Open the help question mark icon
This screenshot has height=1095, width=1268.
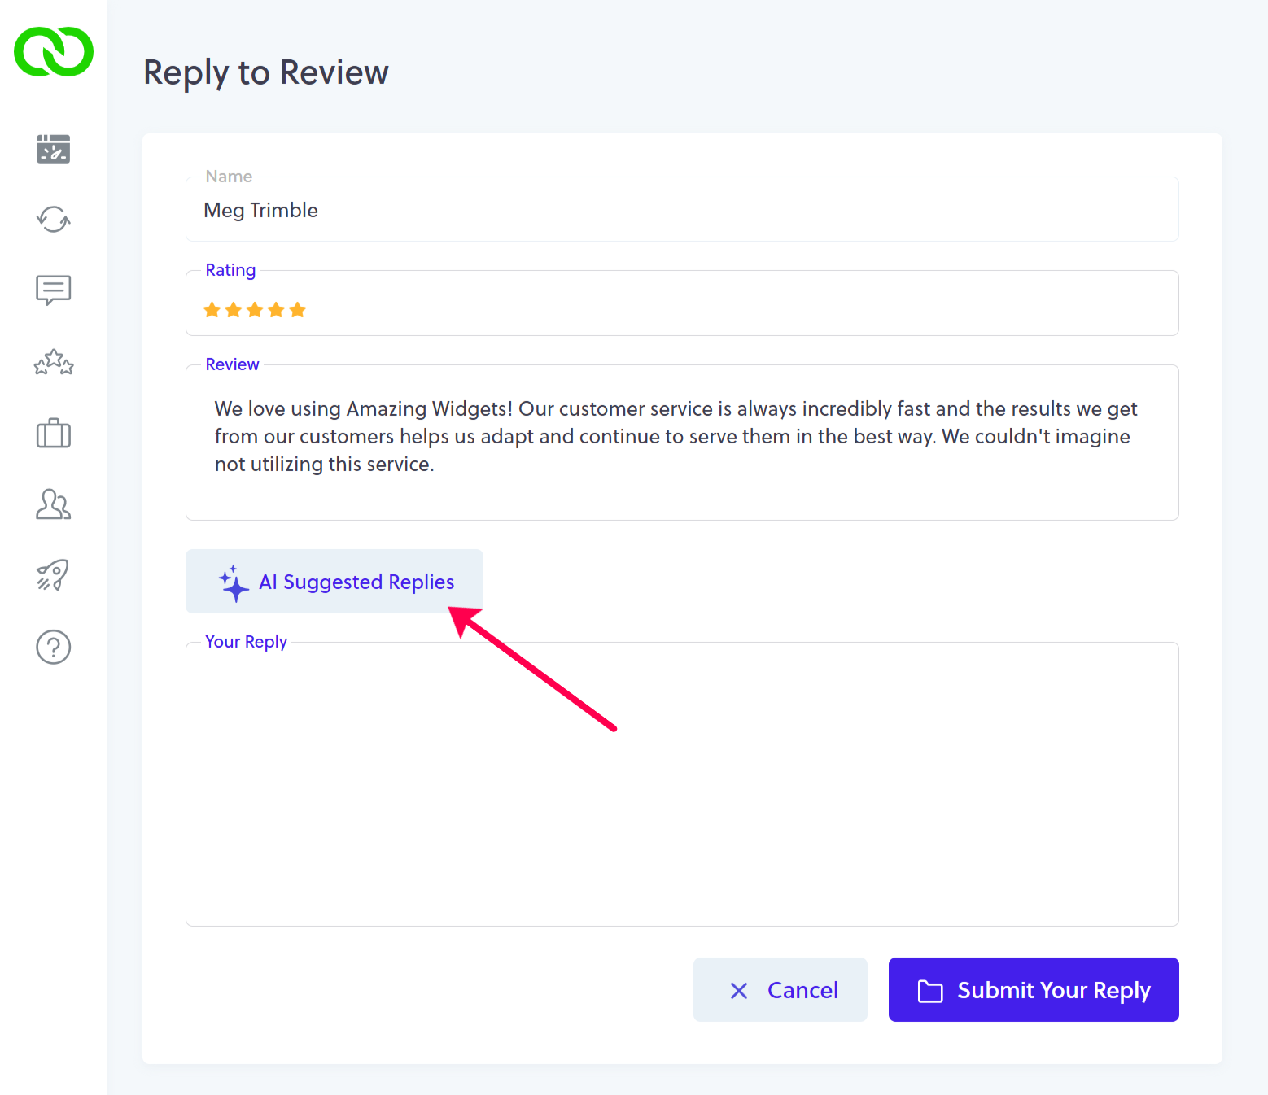click(x=54, y=647)
